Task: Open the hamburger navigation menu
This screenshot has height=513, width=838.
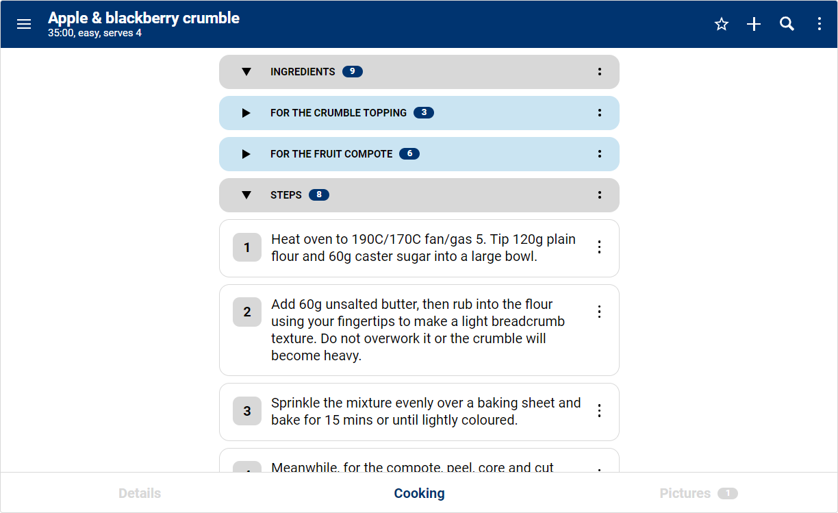Action: pyautogui.click(x=24, y=24)
